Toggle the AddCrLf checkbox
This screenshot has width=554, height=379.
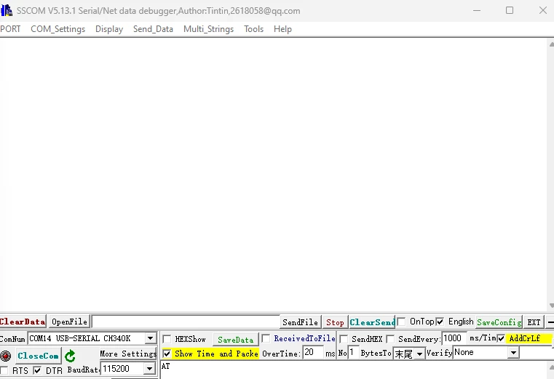[x=501, y=338]
